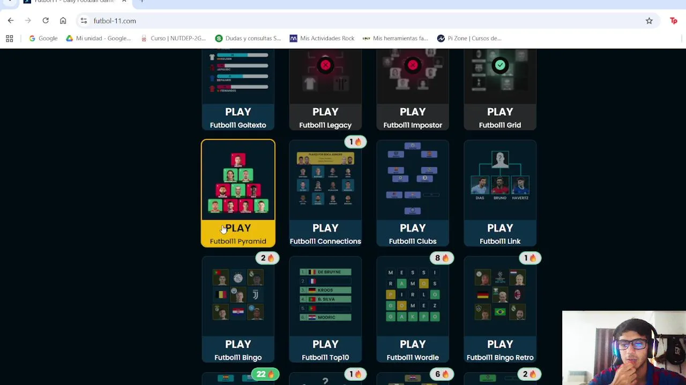Open the apps grid in bookmarks bar
The height and width of the screenshot is (385, 686).
9,38
